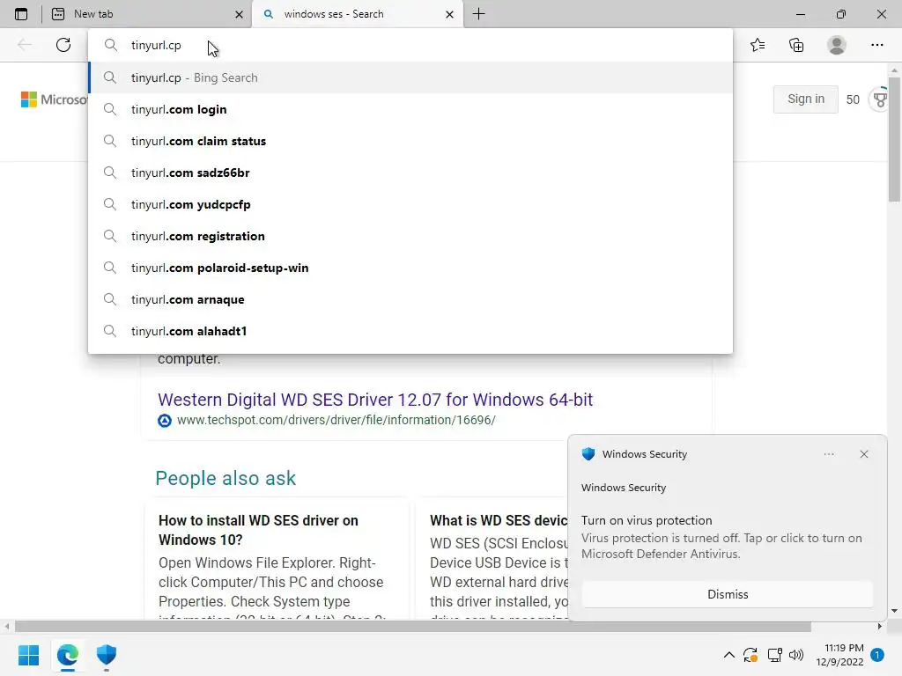This screenshot has width=902, height=676.
Task: Open the volume speaker tray icon
Action: coord(796,655)
